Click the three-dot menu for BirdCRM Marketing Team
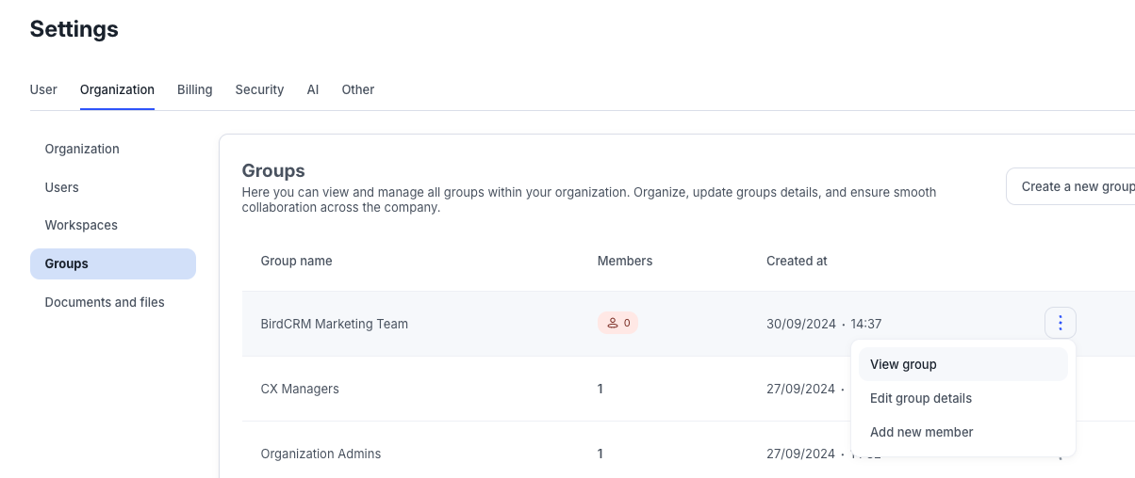This screenshot has height=478, width=1135. 1060,324
